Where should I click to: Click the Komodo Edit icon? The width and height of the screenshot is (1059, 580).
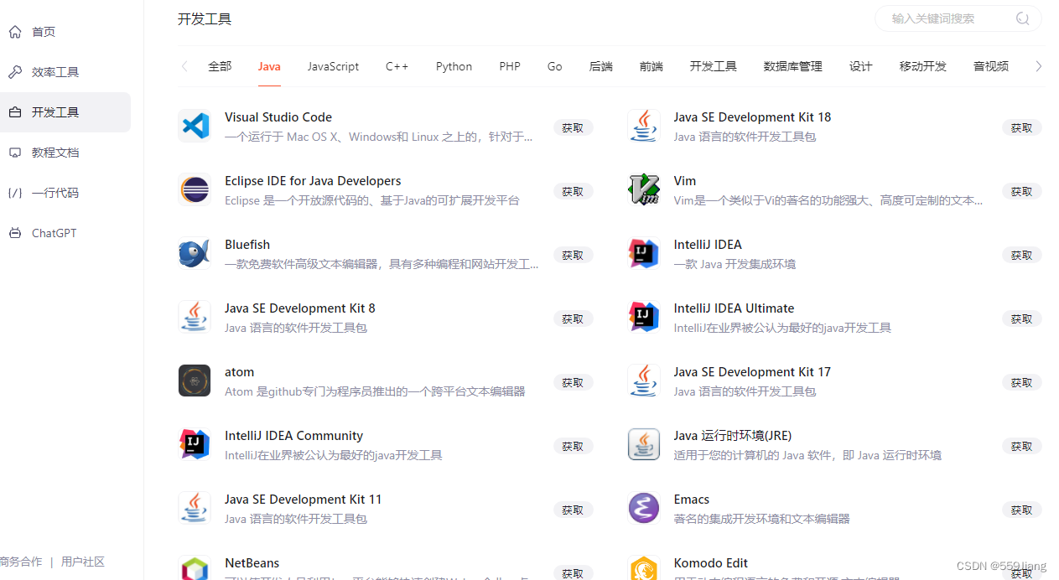pyautogui.click(x=644, y=568)
